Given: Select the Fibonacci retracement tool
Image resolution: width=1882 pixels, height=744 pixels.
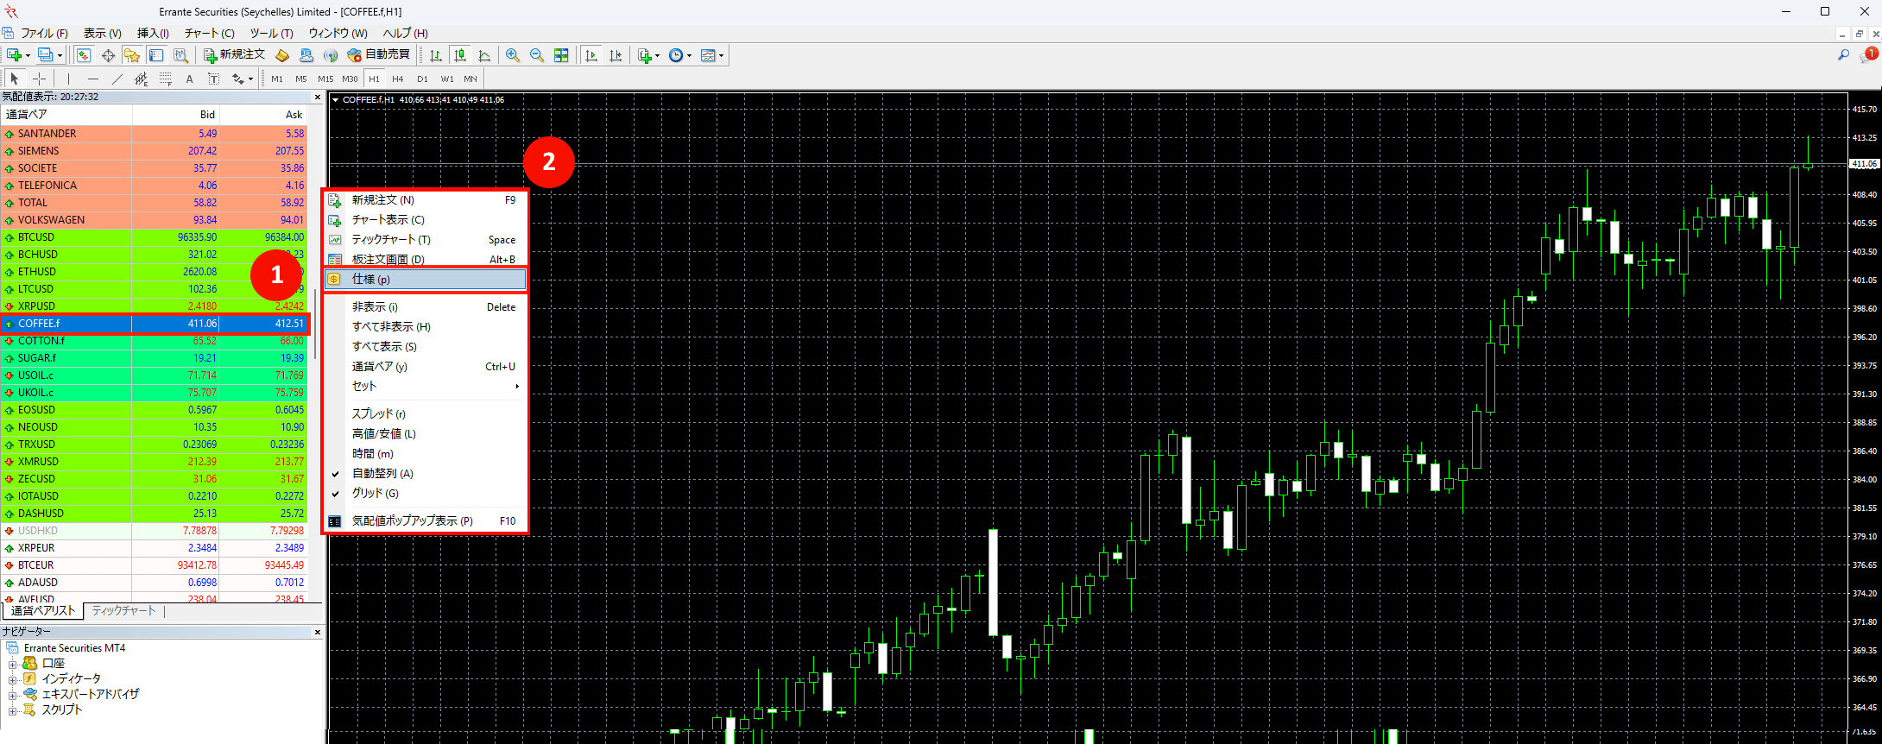Looking at the screenshot, I should [166, 79].
